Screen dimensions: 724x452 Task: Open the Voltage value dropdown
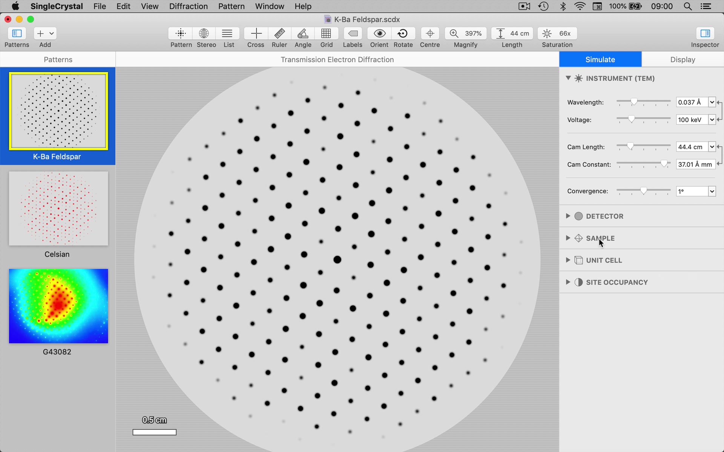point(711,120)
